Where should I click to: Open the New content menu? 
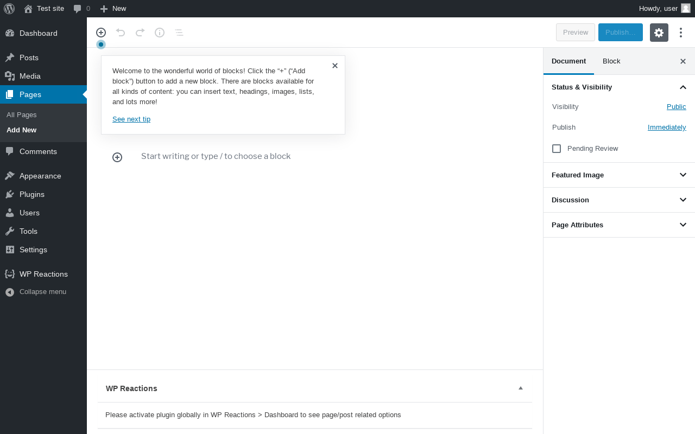point(113,9)
